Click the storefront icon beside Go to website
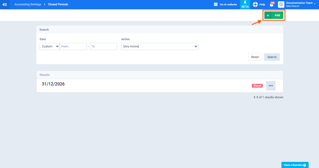 pyautogui.click(x=216, y=4)
